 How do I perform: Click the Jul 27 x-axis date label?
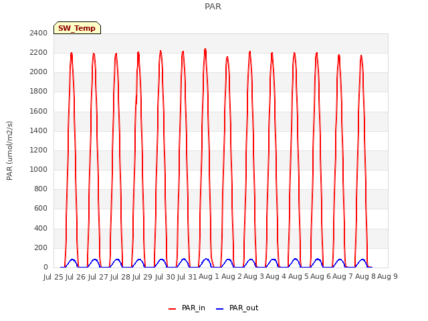98,277
